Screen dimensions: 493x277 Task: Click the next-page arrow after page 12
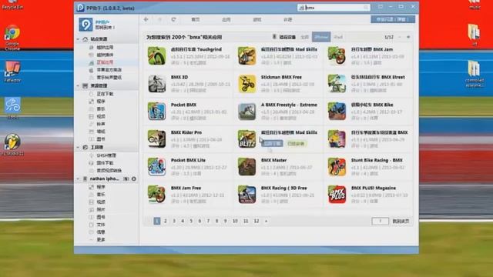(x=266, y=221)
